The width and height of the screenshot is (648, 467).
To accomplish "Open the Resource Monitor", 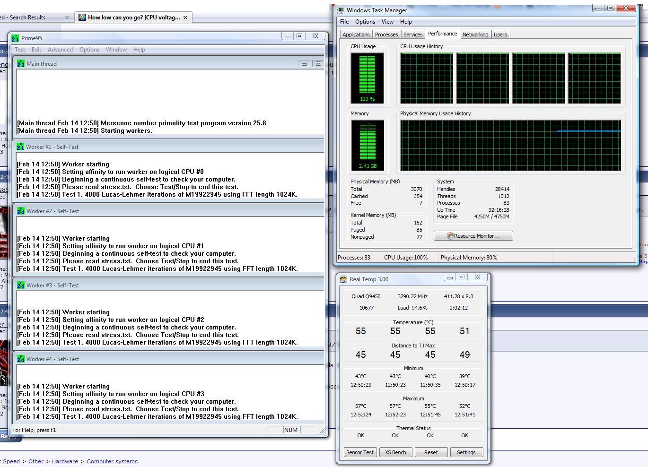I will click(473, 236).
